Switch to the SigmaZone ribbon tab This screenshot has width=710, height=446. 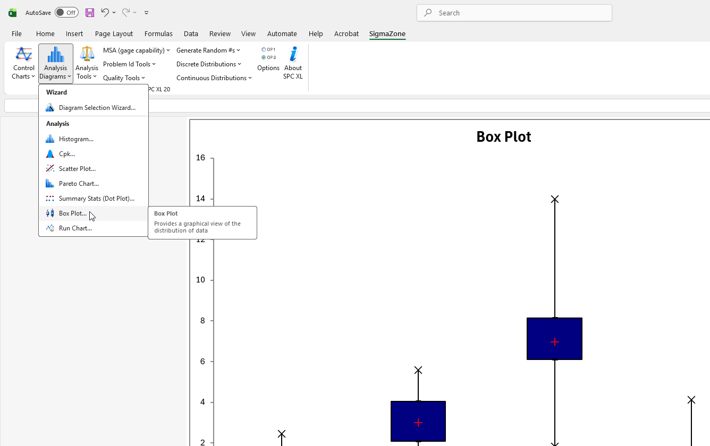(x=387, y=33)
